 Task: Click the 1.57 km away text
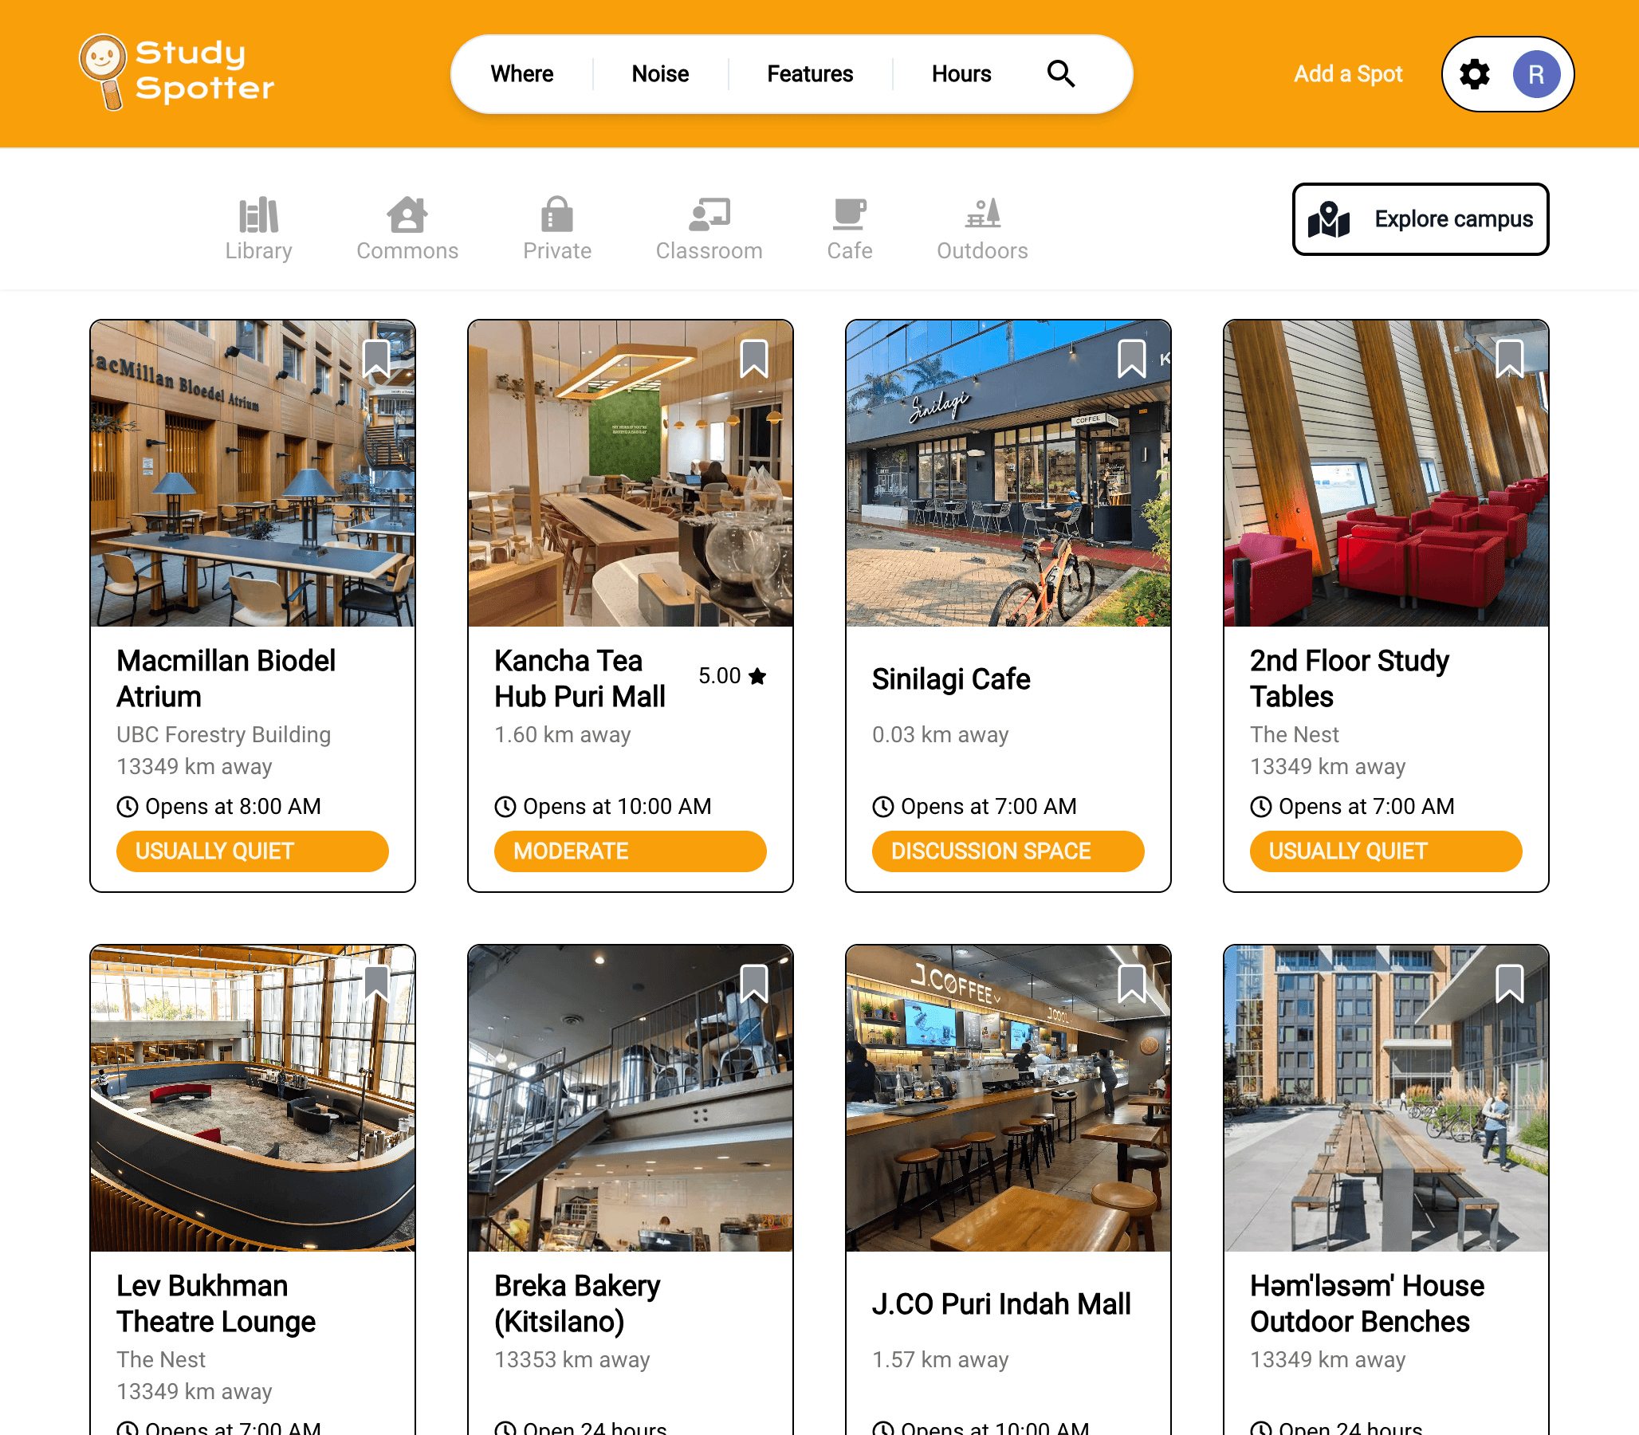941,1360
